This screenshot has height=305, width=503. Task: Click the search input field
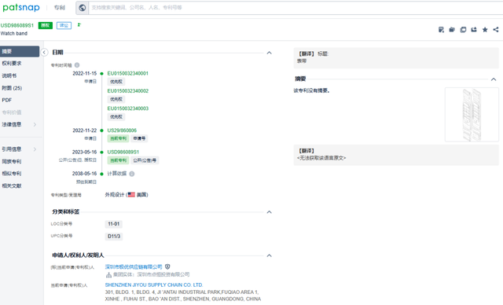pos(296,8)
